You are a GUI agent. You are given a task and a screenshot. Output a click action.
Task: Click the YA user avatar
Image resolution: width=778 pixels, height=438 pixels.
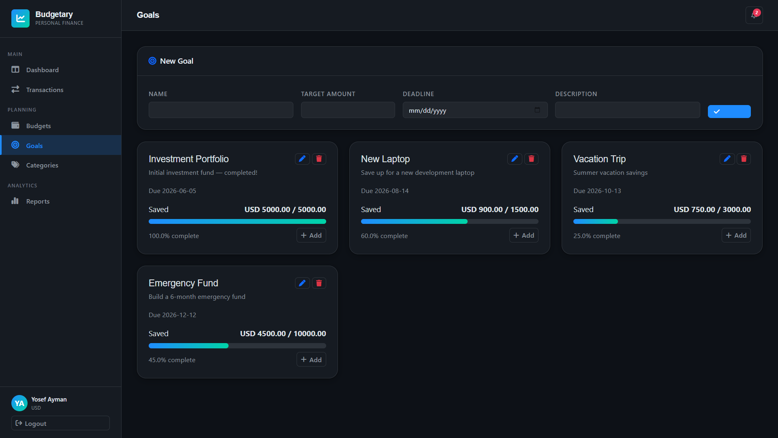(19, 403)
